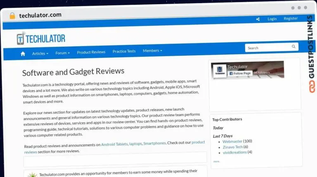Open Zinavo Tech contributor profile

tap(233, 147)
